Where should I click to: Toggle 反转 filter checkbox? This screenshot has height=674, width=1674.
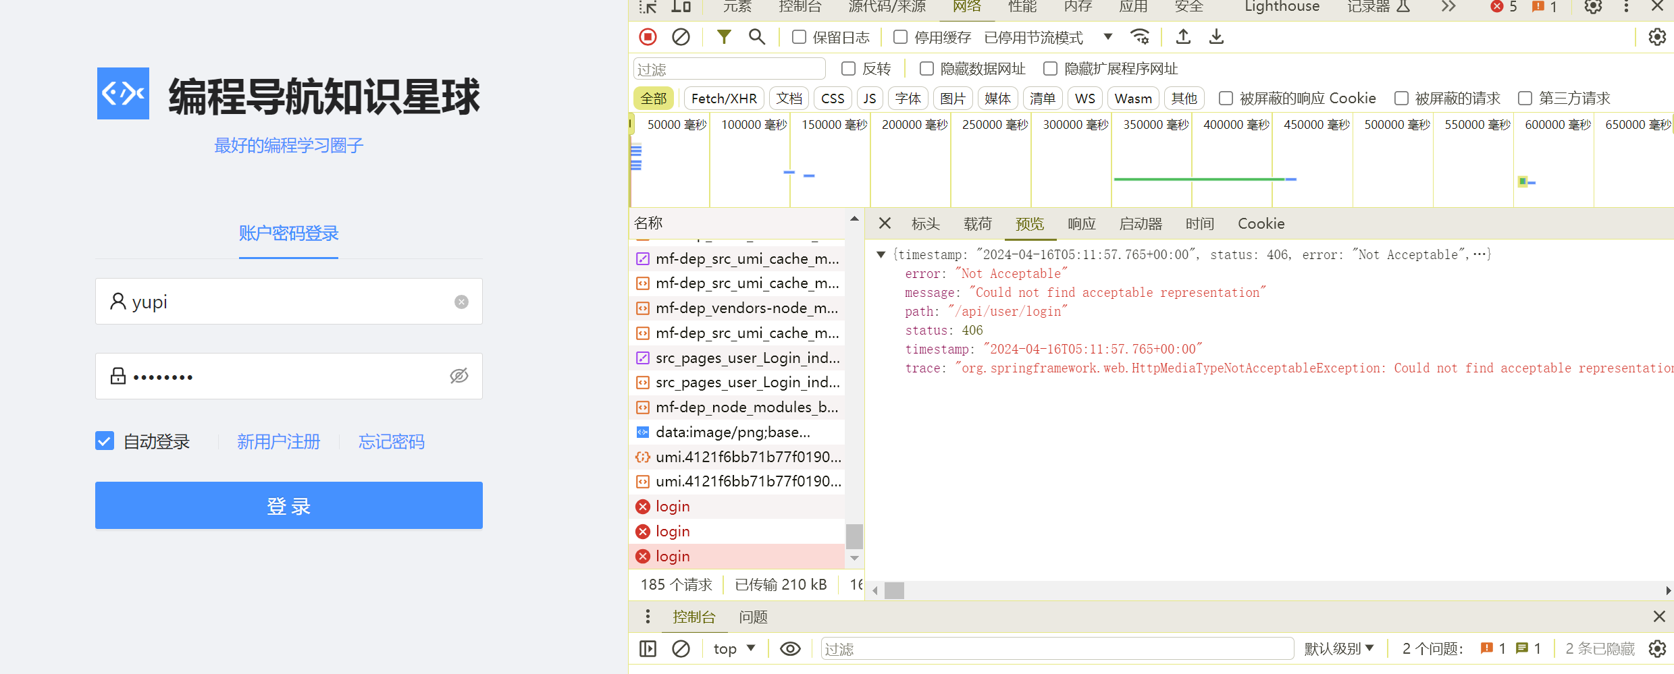pyautogui.click(x=848, y=69)
